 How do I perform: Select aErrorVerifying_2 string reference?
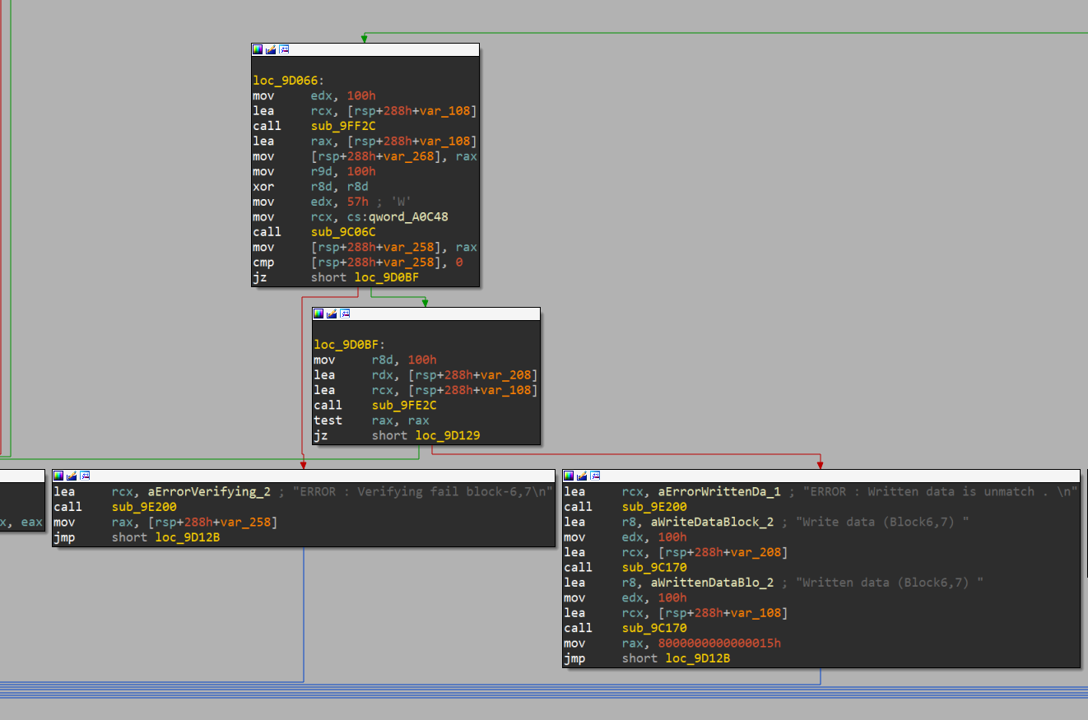point(209,491)
